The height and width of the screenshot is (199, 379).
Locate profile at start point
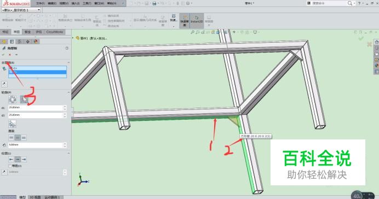tap(12, 160)
